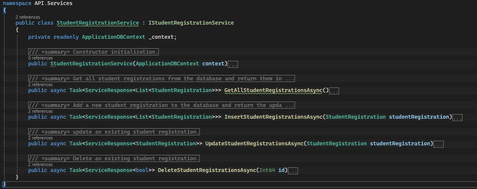Open '2 references' above GetAllStudentRegistrationsAsync
The height and width of the screenshot is (189, 477).
[40, 85]
